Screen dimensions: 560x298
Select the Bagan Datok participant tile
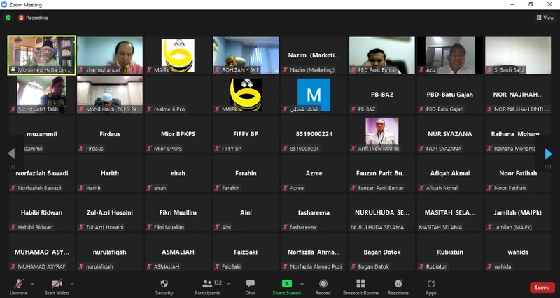pyautogui.click(x=382, y=252)
